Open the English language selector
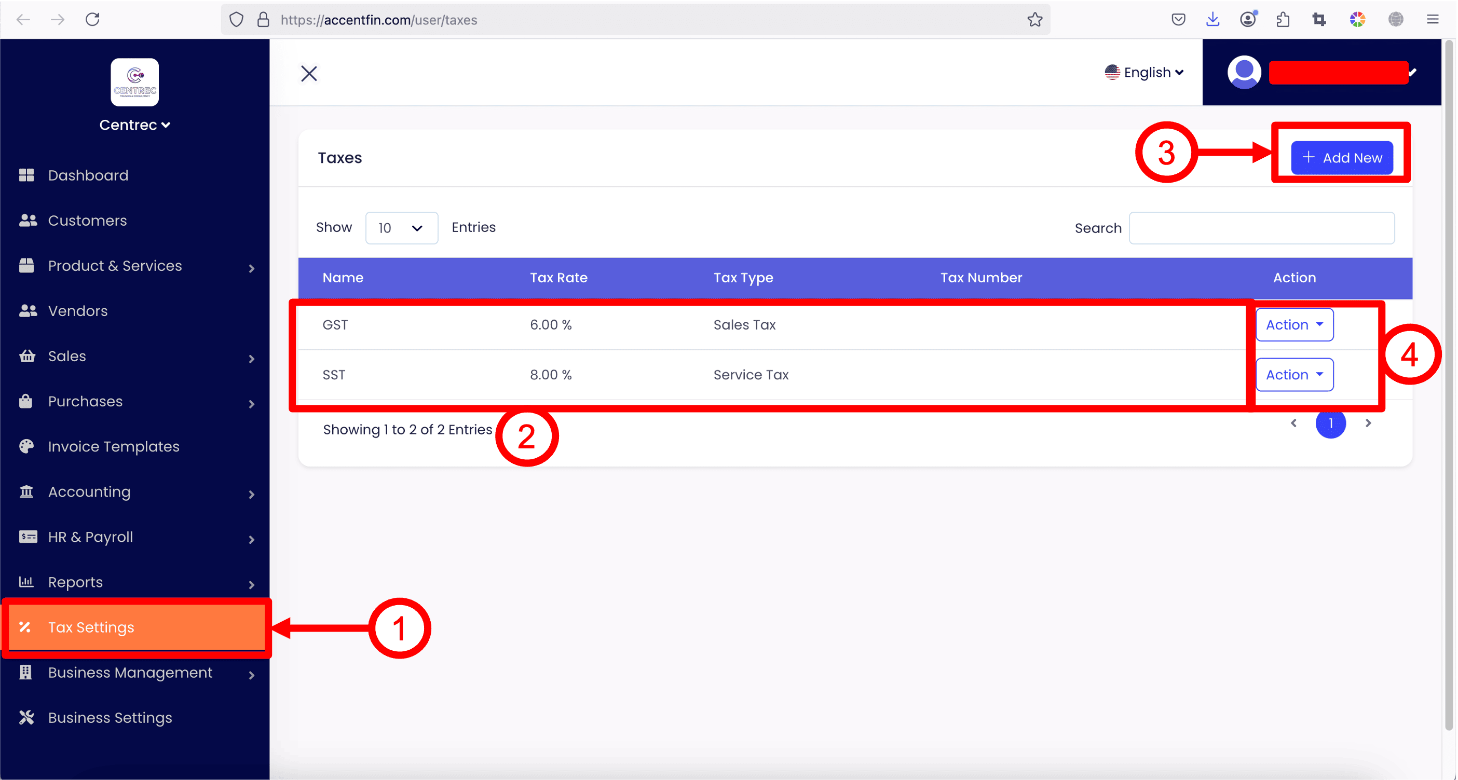1458x780 pixels. pyautogui.click(x=1144, y=73)
